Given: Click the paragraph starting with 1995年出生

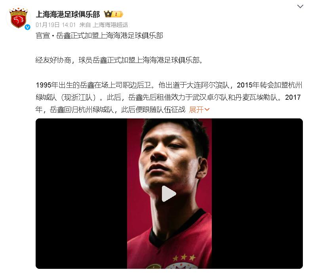Looking at the screenshot, I should click(x=168, y=97).
